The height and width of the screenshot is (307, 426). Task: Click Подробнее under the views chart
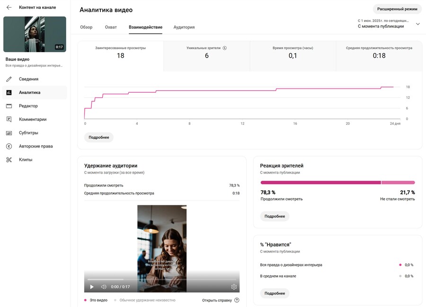(x=98, y=137)
